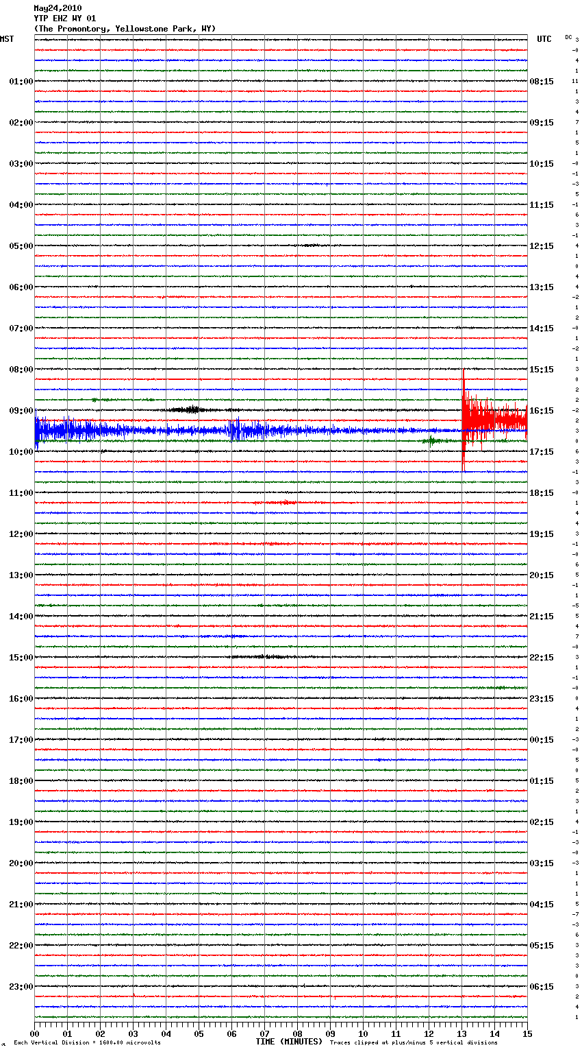Viewport: 582px width, 1052px height.
Task: Select the 23:00 MST time label
Action: pos(21,987)
